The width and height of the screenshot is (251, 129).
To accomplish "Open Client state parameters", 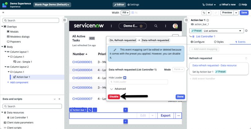I will point(19,123).
